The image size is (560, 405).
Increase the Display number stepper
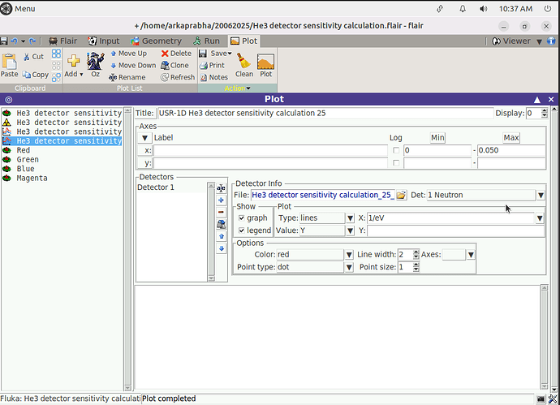[x=545, y=111]
